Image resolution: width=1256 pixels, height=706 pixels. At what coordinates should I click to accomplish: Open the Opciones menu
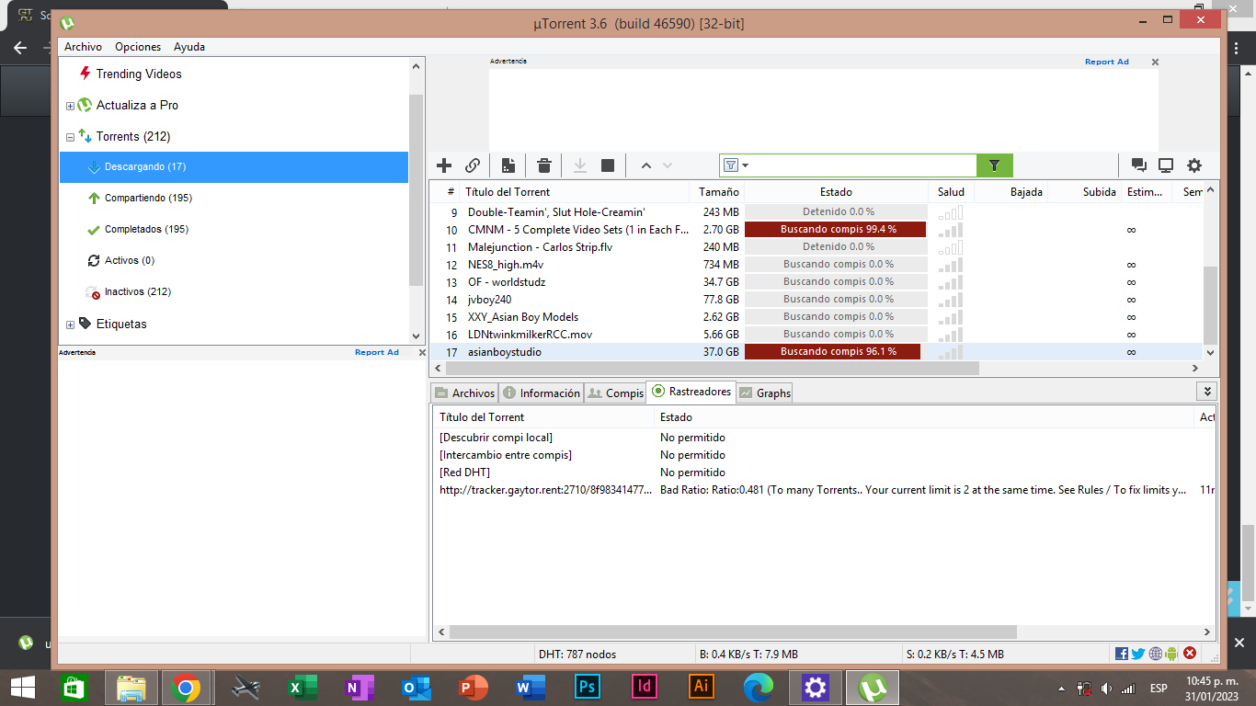(x=138, y=47)
